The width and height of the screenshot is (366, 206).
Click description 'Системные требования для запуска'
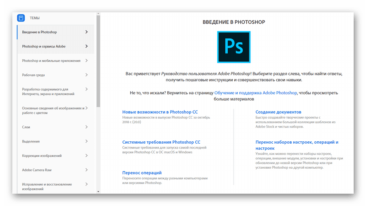pyautogui.click(x=165, y=149)
